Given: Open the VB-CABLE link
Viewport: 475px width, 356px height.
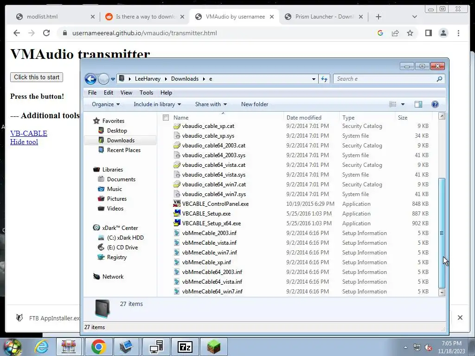Looking at the screenshot, I should [29, 133].
